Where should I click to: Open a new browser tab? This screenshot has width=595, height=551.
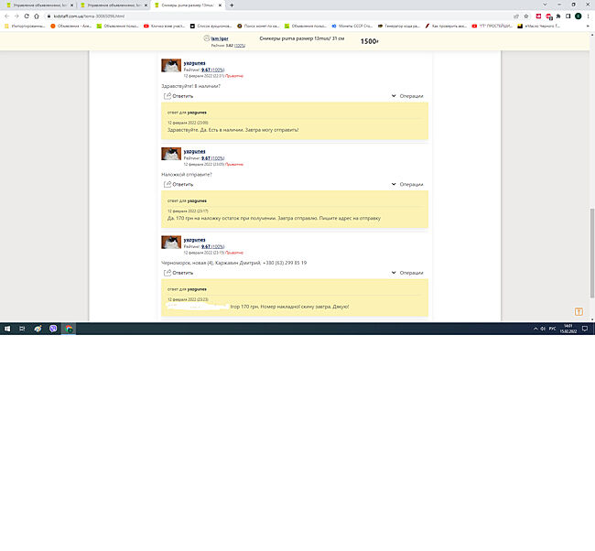(232, 5)
